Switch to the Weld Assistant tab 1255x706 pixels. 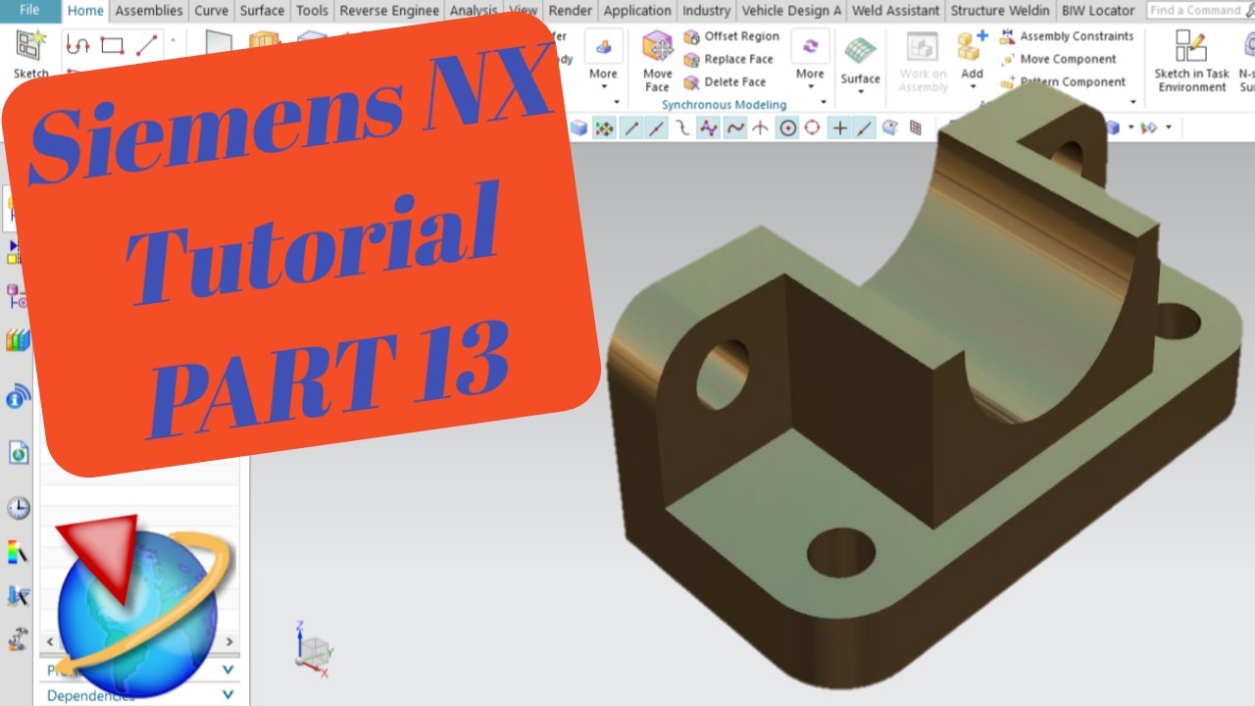(x=896, y=11)
